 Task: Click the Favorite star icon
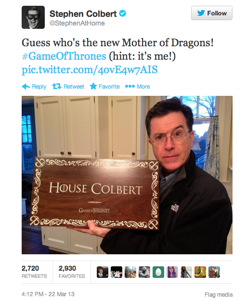[93, 86]
